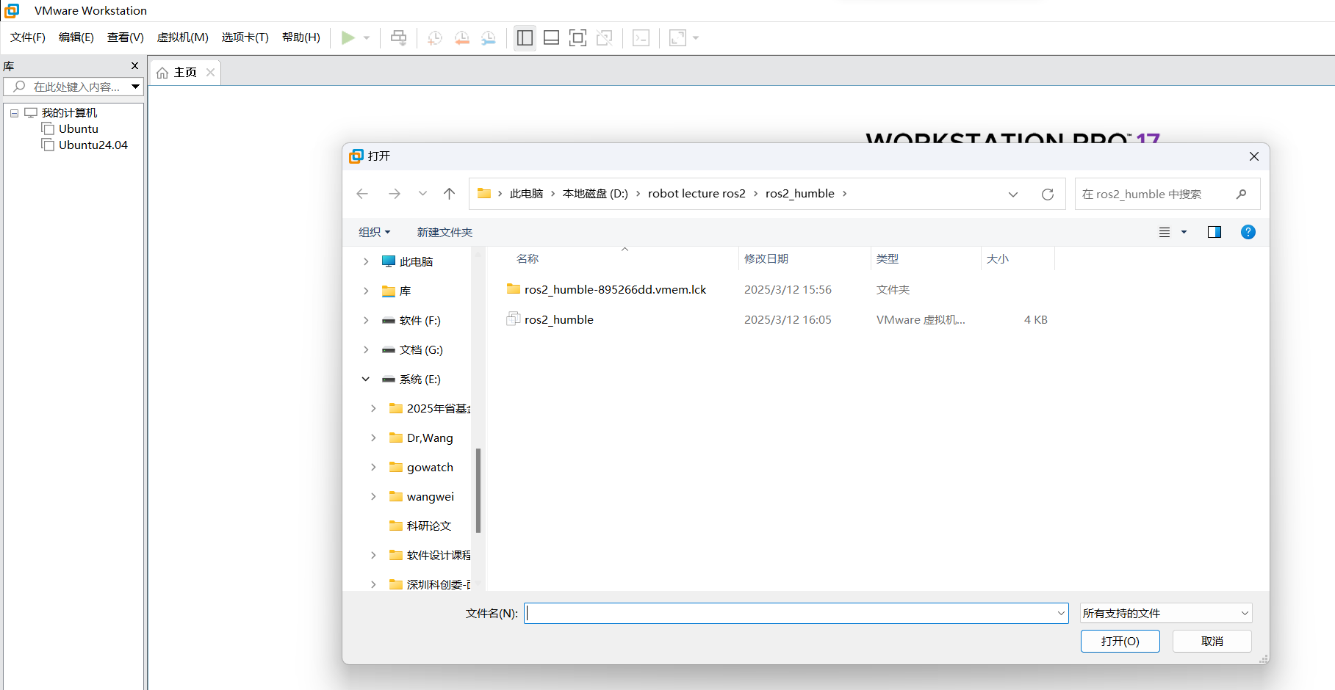The height and width of the screenshot is (690, 1335).
Task: Click the 新建文件夹 button
Action: 445,232
